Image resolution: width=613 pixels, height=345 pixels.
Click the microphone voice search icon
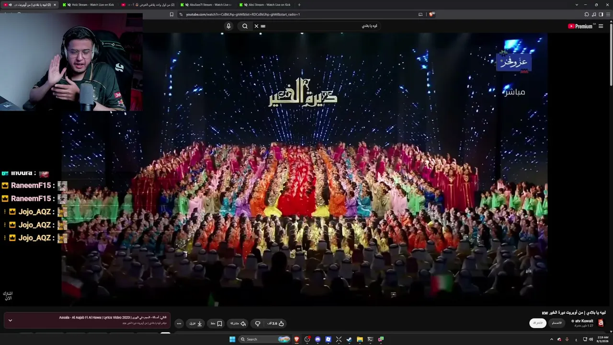coord(228,26)
